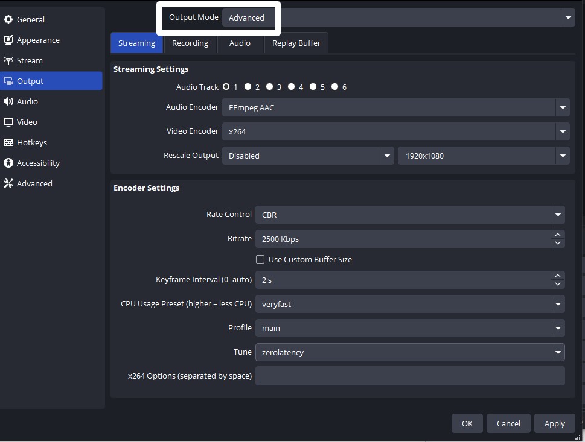Screen dimensions: 585x442
Task: Select the Stream antenna icon
Action: coord(8,60)
